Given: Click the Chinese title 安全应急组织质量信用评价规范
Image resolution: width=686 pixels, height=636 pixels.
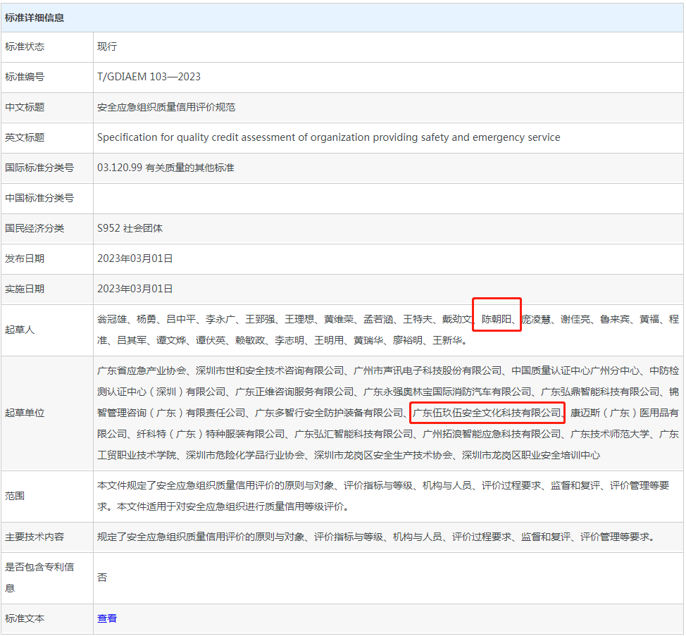Looking at the screenshot, I should pos(166,107).
